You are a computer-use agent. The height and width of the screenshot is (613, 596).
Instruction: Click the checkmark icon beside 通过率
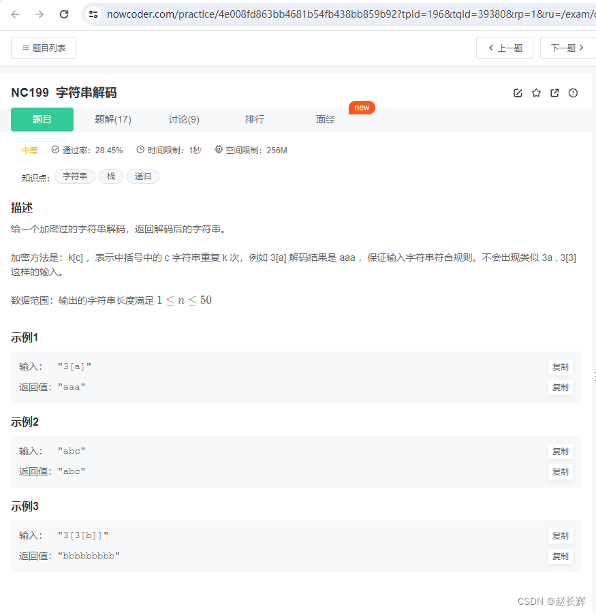click(x=55, y=150)
